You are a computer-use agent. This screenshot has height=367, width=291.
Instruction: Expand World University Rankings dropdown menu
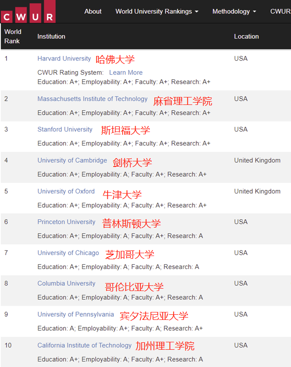(x=157, y=12)
